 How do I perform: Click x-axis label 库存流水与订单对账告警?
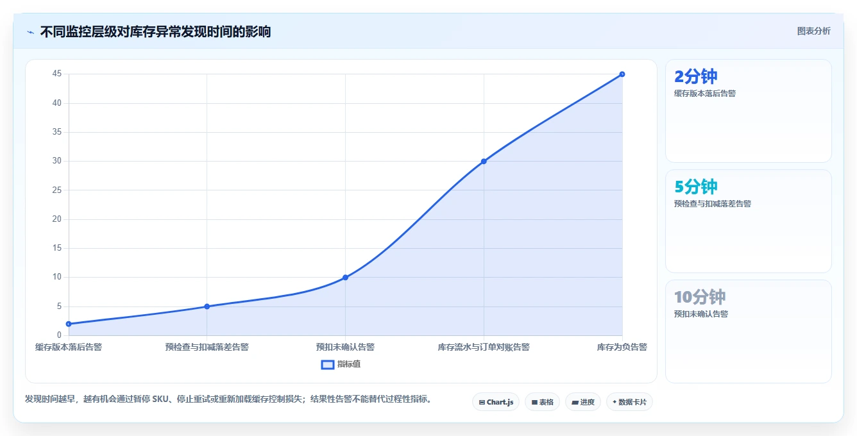[484, 347]
